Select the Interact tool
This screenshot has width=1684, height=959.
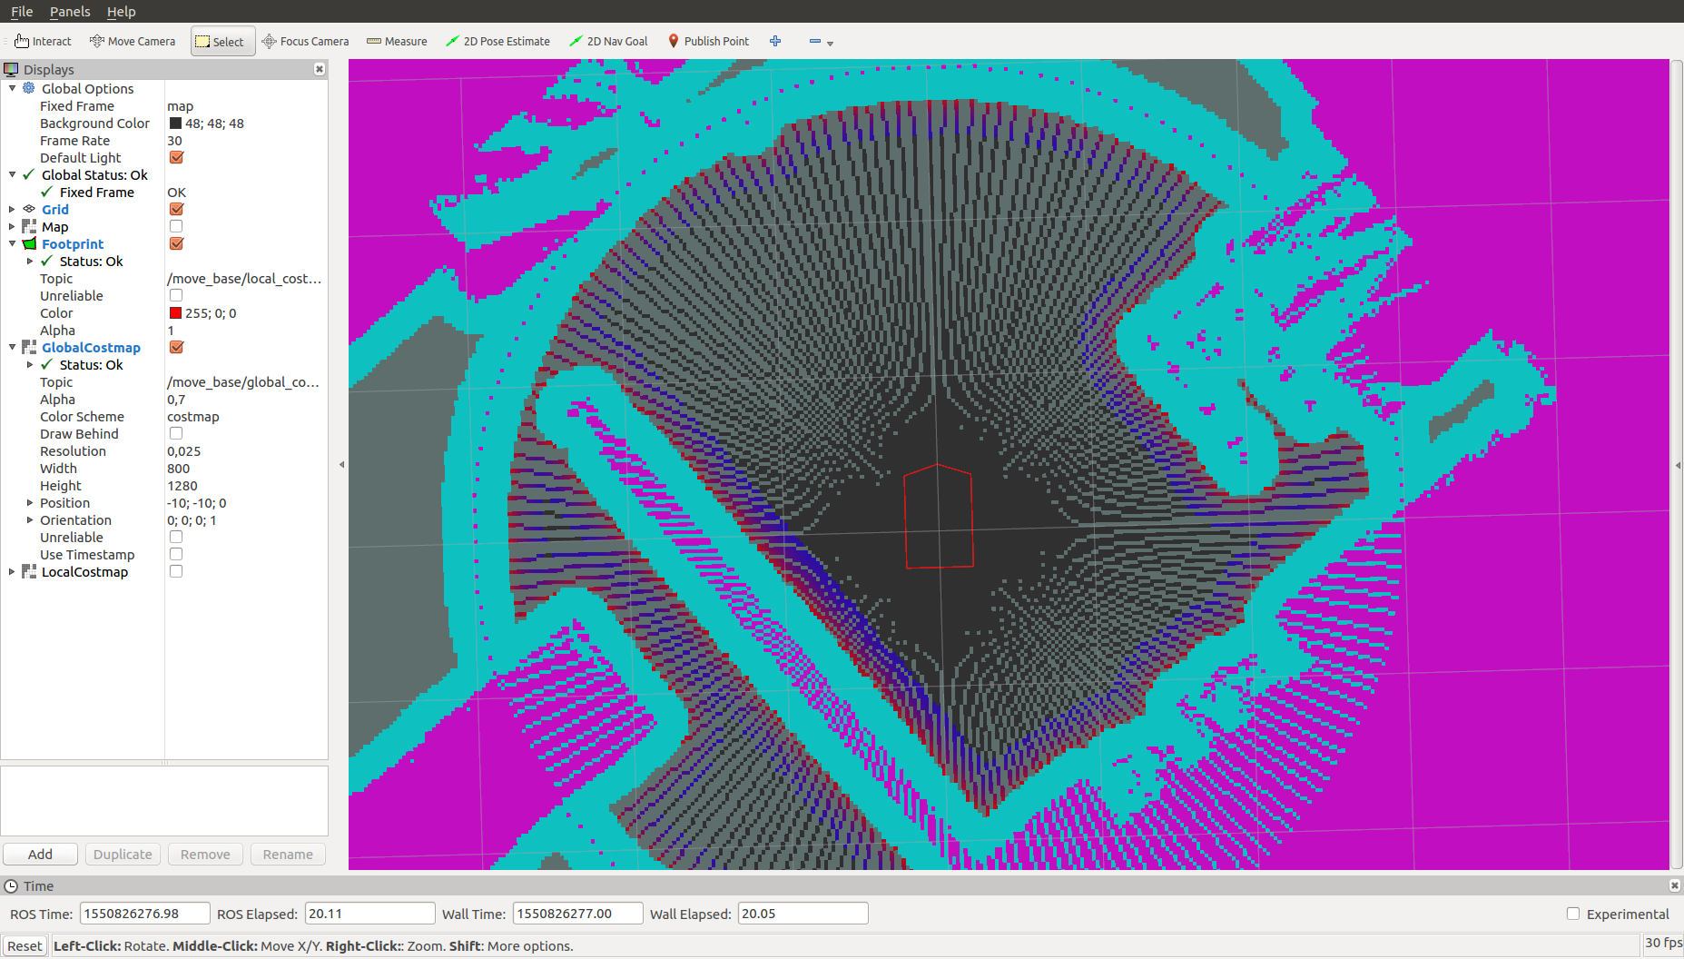tap(43, 41)
